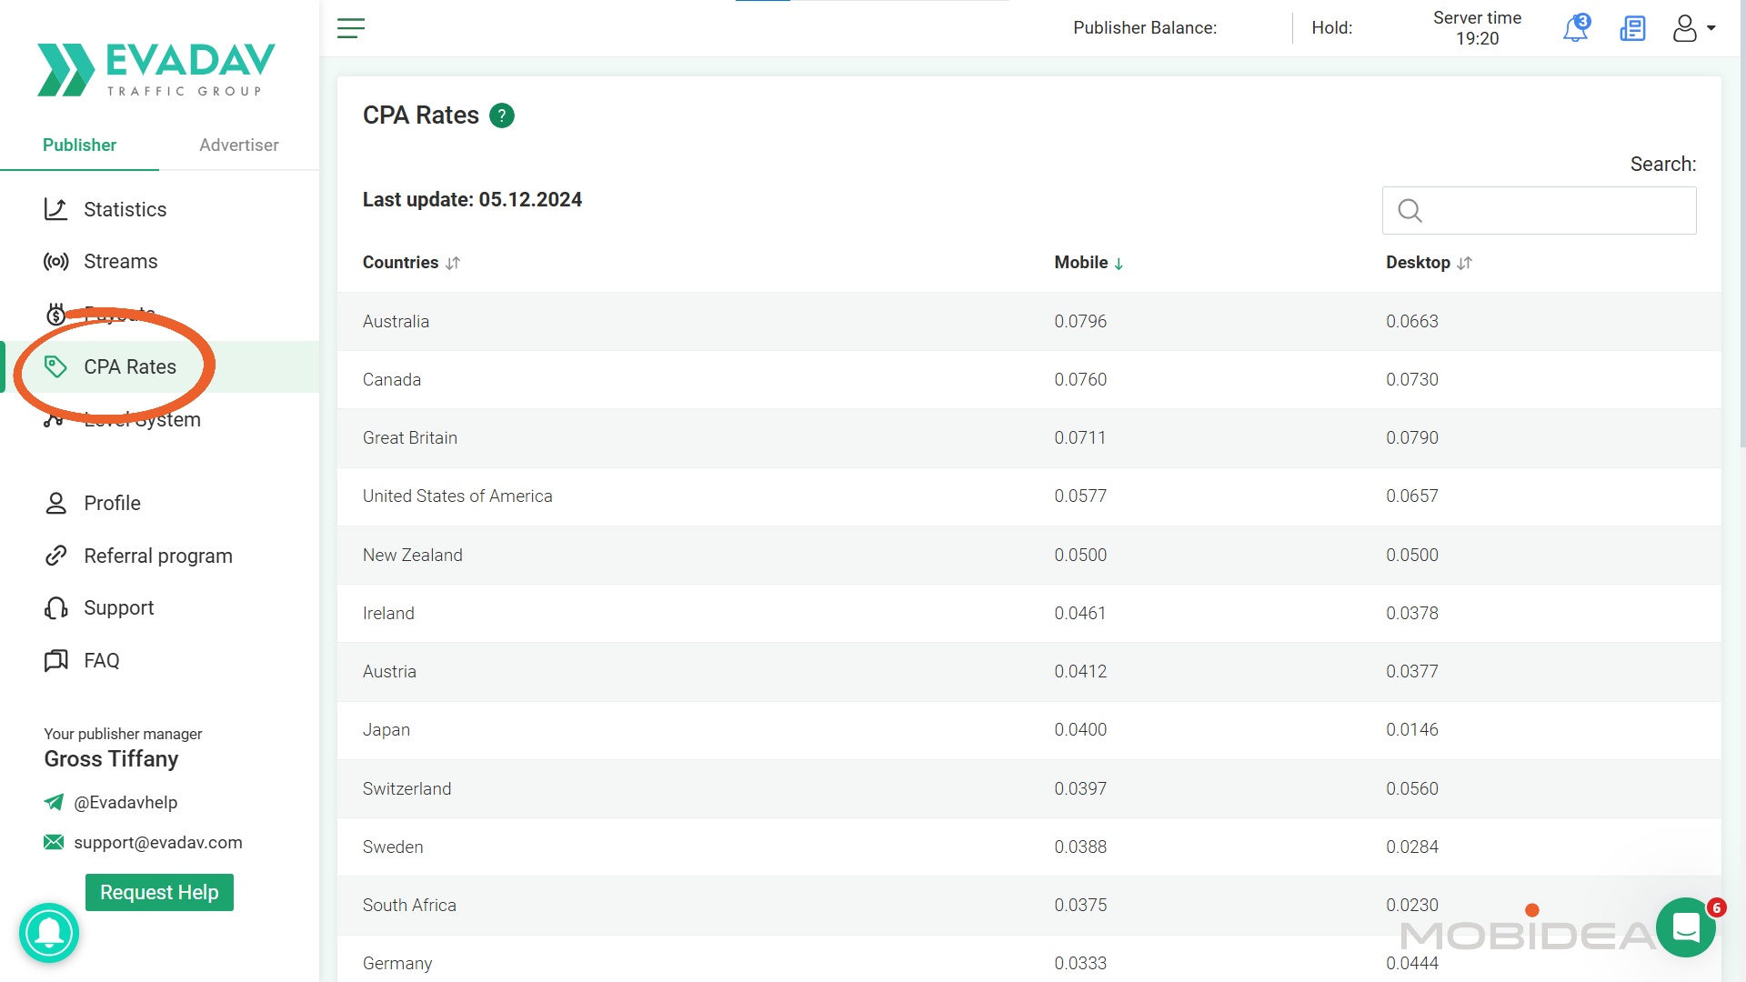Viewport: 1746px width, 982px height.
Task: Click Japan's desktop rate 0.0146
Action: [1412, 730]
